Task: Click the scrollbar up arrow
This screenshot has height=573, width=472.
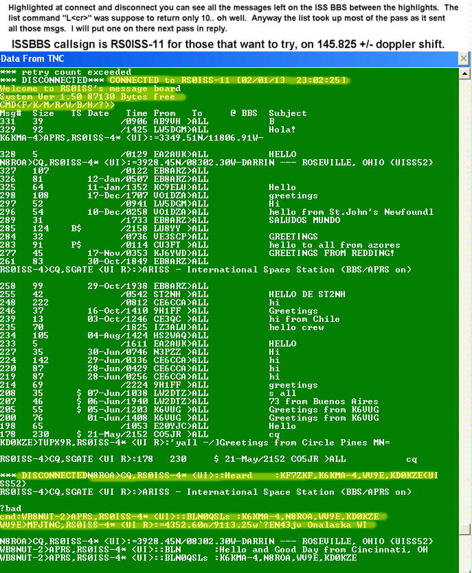Action: 466,73
